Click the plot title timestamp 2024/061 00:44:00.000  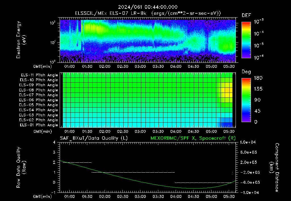click(x=148, y=7)
